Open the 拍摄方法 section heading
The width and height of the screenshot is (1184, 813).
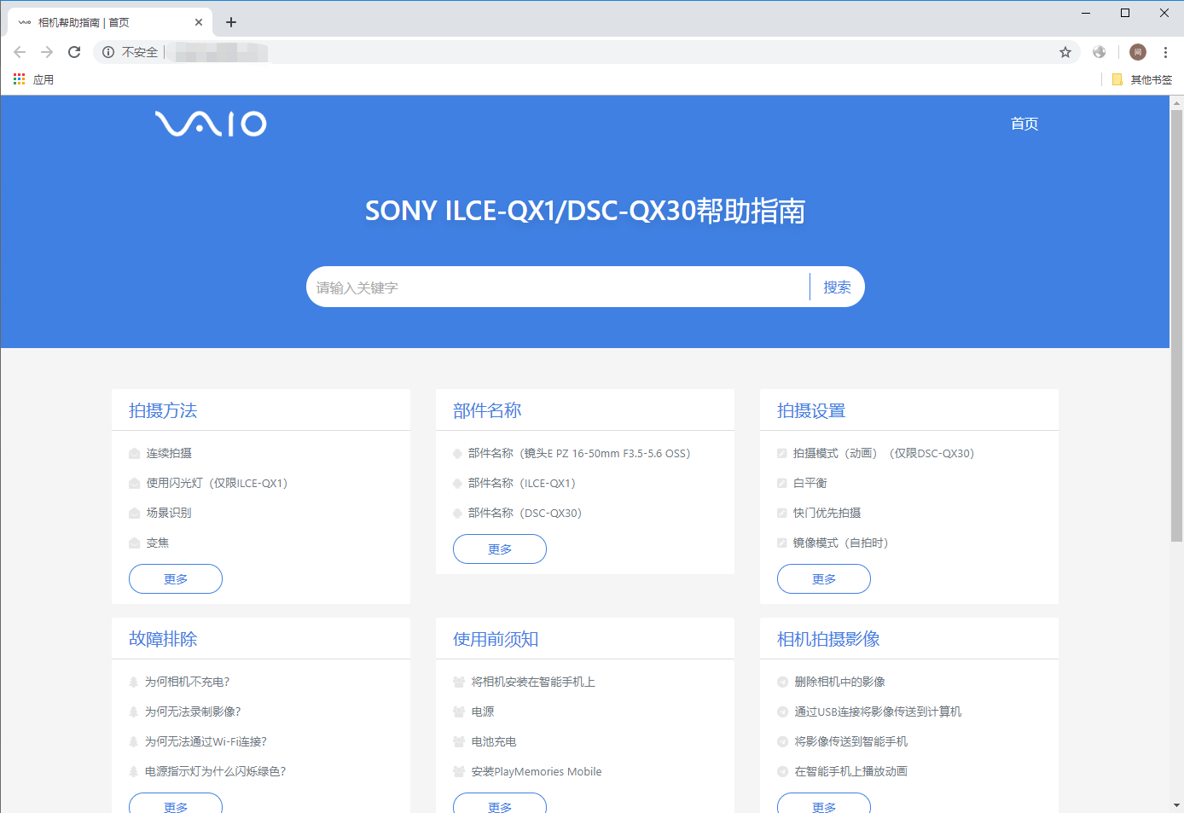[x=163, y=411]
